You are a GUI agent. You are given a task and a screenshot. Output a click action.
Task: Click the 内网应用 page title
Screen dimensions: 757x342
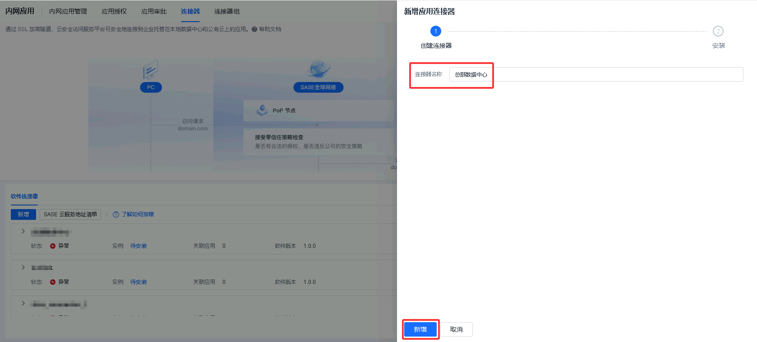(20, 11)
